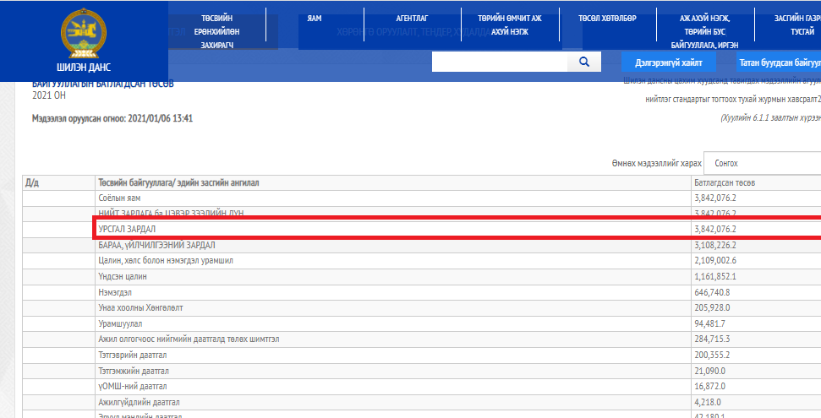Select the Агентлаг menu item
This screenshot has width=821, height=418.
click(x=413, y=18)
